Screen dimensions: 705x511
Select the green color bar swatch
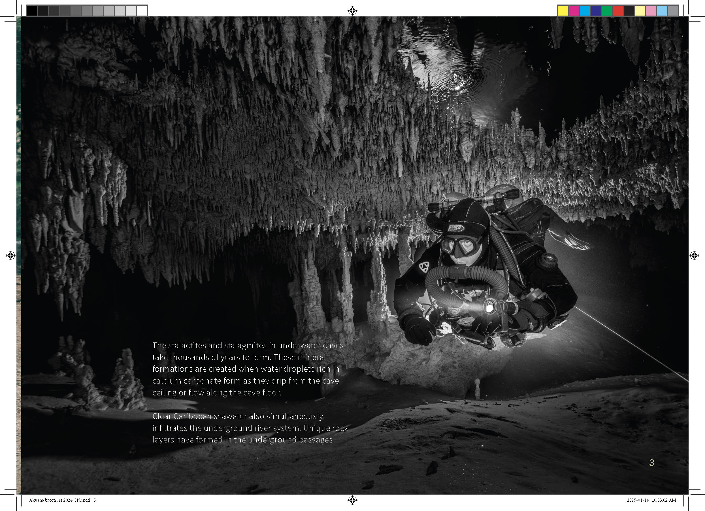(607, 10)
